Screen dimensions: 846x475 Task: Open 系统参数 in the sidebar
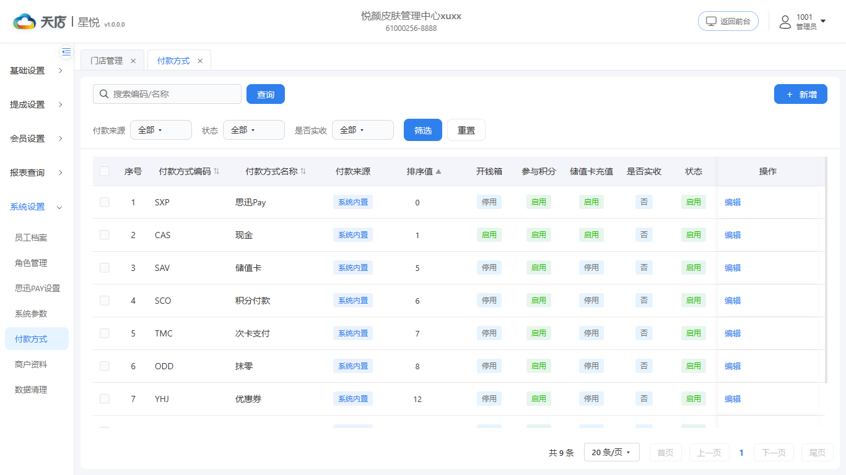pyautogui.click(x=31, y=314)
